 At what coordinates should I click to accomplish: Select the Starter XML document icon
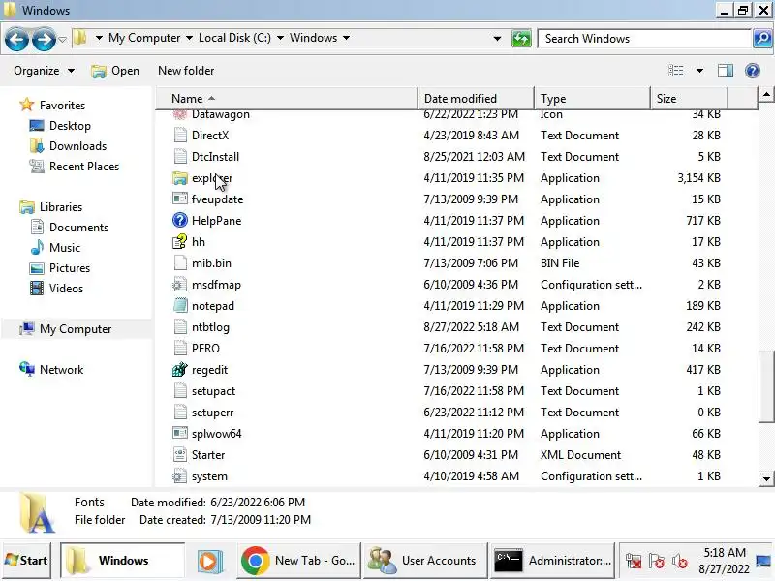coord(180,454)
